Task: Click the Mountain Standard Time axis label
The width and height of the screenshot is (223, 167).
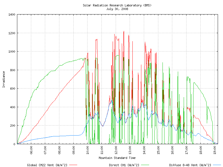Action: [x=117, y=158]
